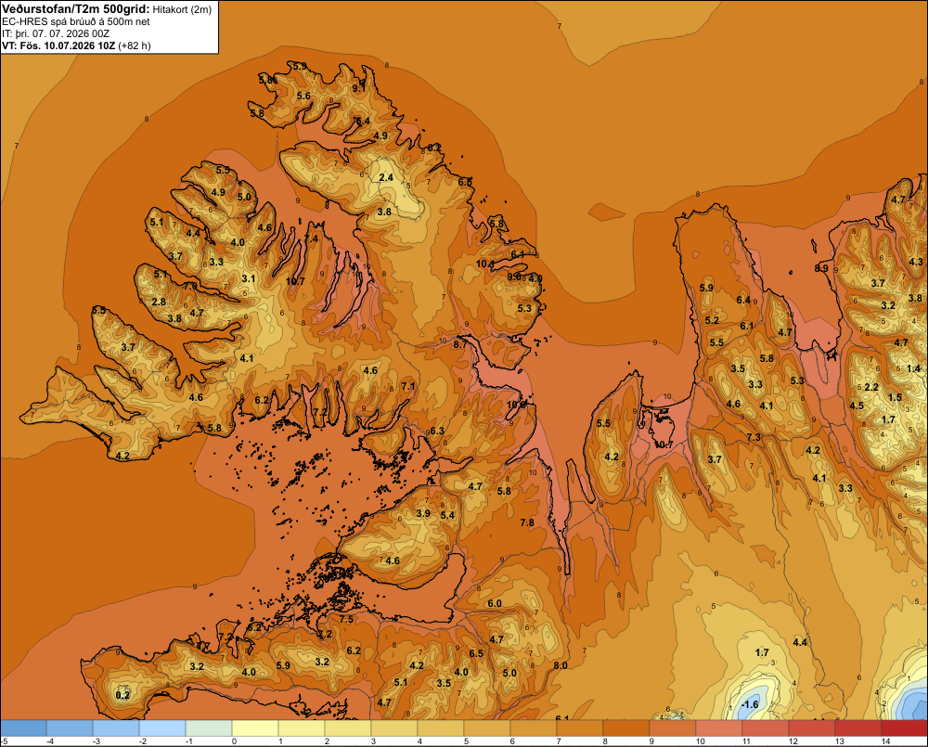Image resolution: width=928 pixels, height=747 pixels.
Task: Click the 5.4 temperature value
Action: point(447,516)
